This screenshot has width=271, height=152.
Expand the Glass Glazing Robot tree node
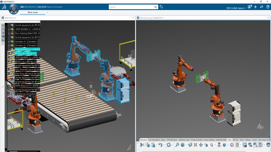tap(9, 33)
